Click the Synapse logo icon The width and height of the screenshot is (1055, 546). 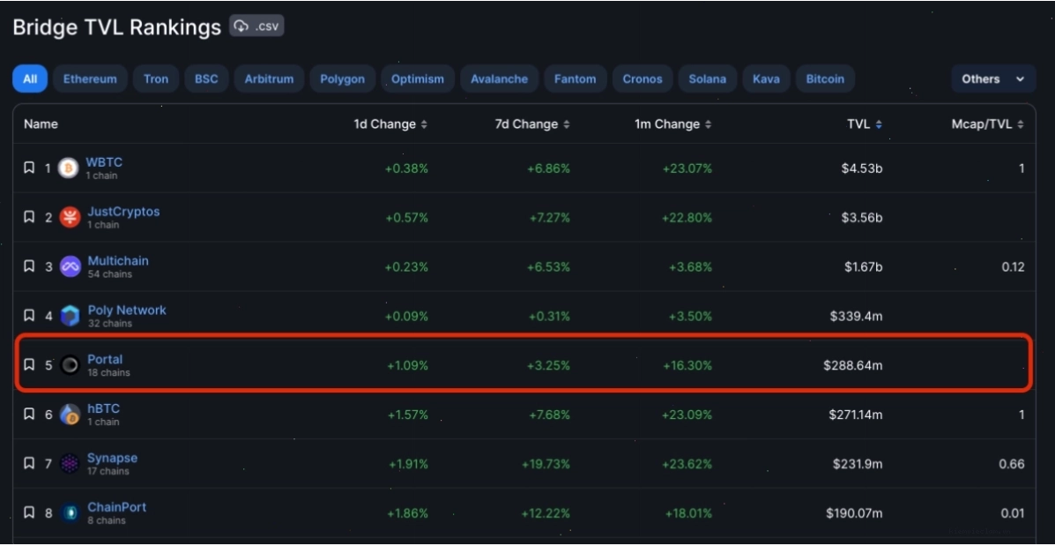[x=70, y=463]
